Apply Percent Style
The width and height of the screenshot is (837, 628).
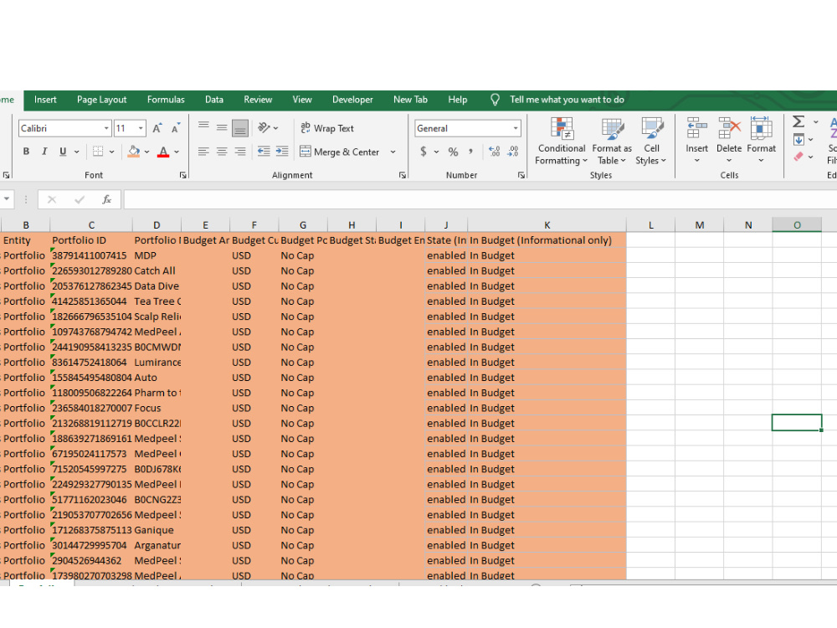(453, 152)
